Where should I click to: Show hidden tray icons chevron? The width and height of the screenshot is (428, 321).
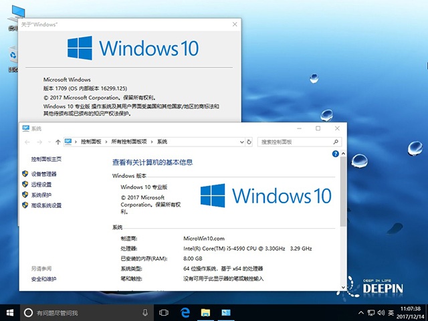click(361, 312)
